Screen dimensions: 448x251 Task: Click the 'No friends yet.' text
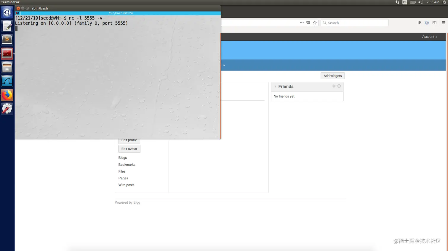[x=284, y=96]
